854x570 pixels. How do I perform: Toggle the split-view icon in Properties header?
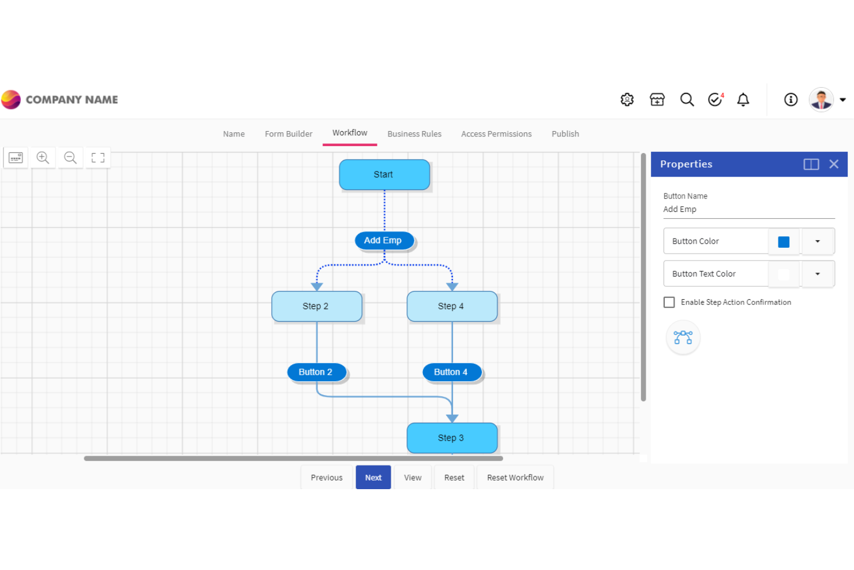pyautogui.click(x=811, y=164)
